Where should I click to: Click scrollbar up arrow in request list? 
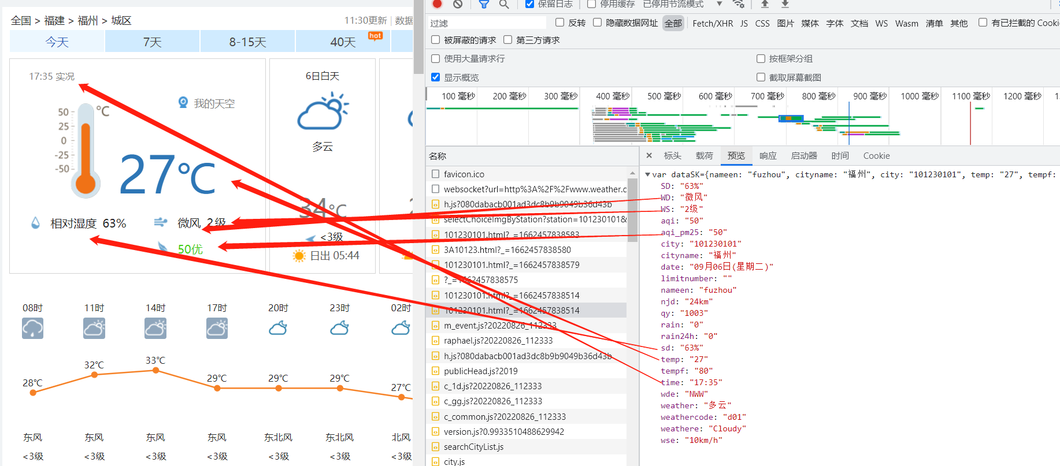coord(632,173)
